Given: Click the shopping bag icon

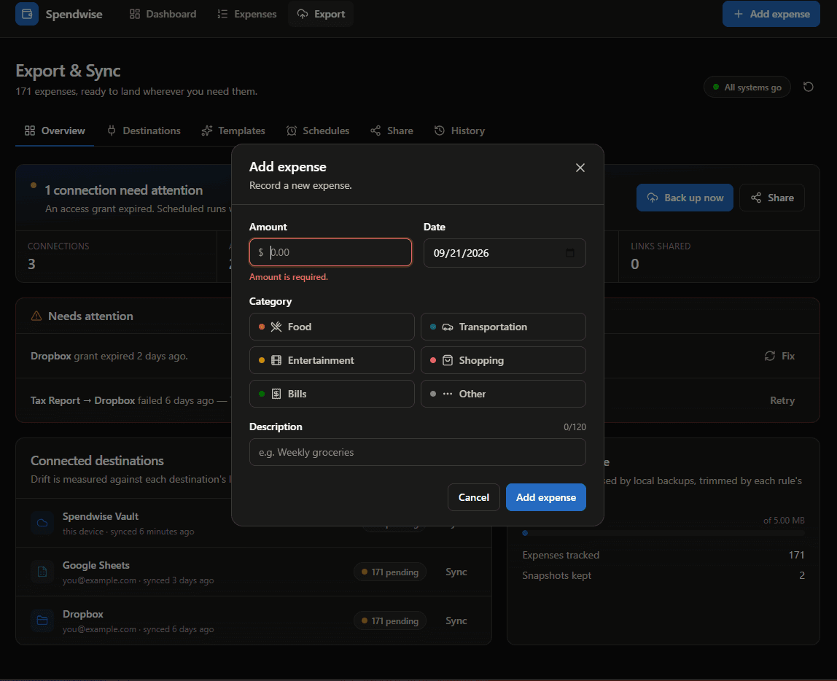Looking at the screenshot, I should click(x=448, y=360).
